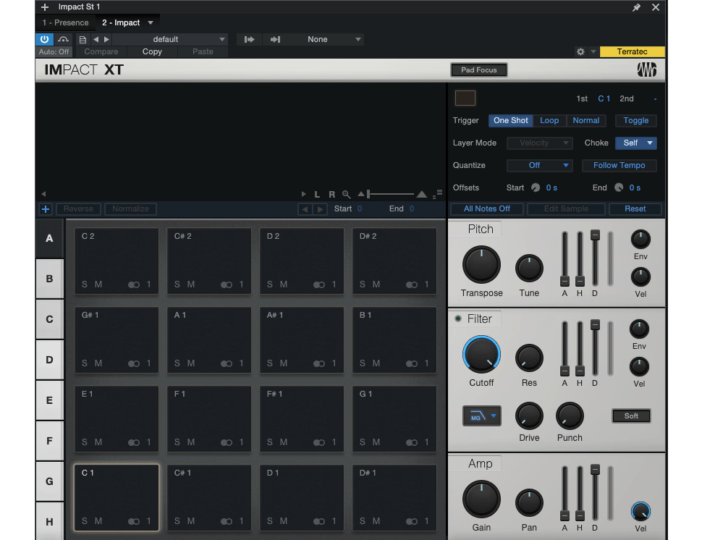Screen dimensions: 702x540
Task: Click the Normal trigger button
Action: [586, 120]
